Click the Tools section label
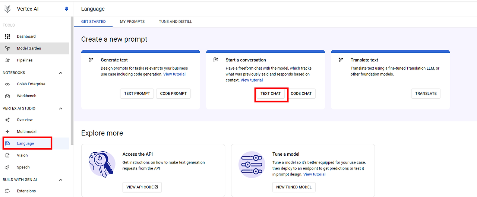477x197 pixels. click(9, 25)
